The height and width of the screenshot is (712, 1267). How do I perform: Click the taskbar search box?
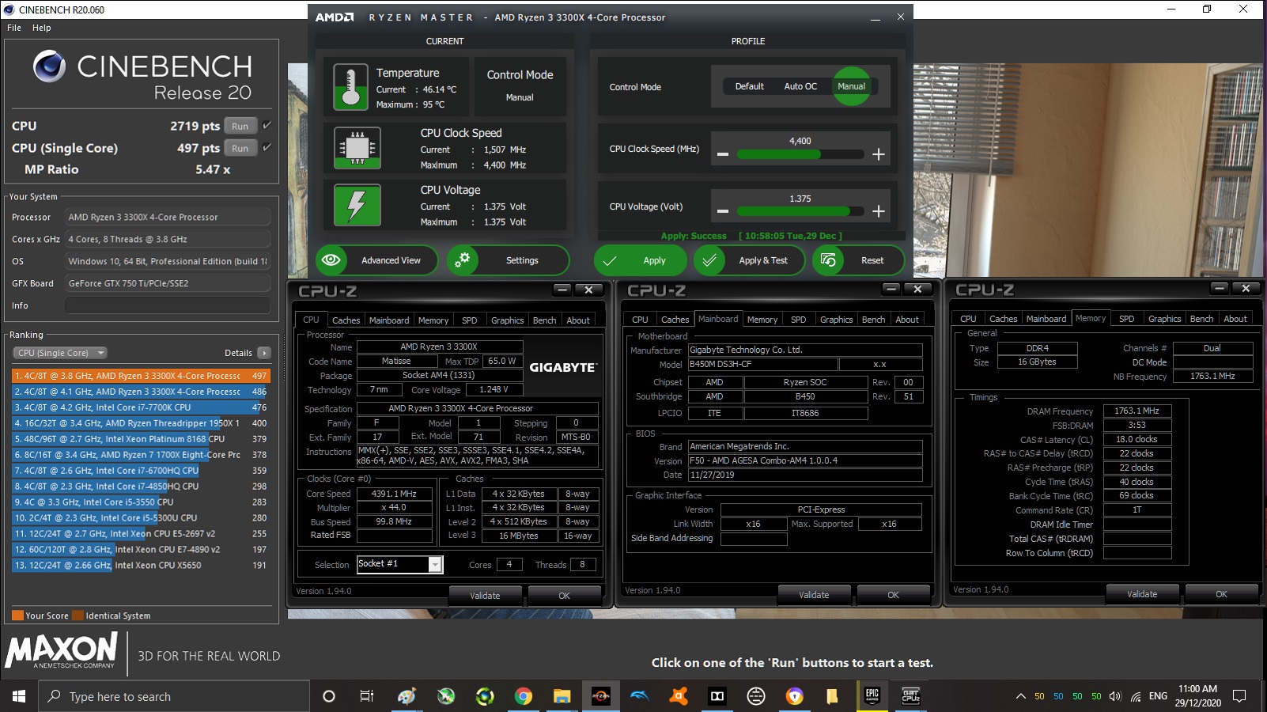174,696
